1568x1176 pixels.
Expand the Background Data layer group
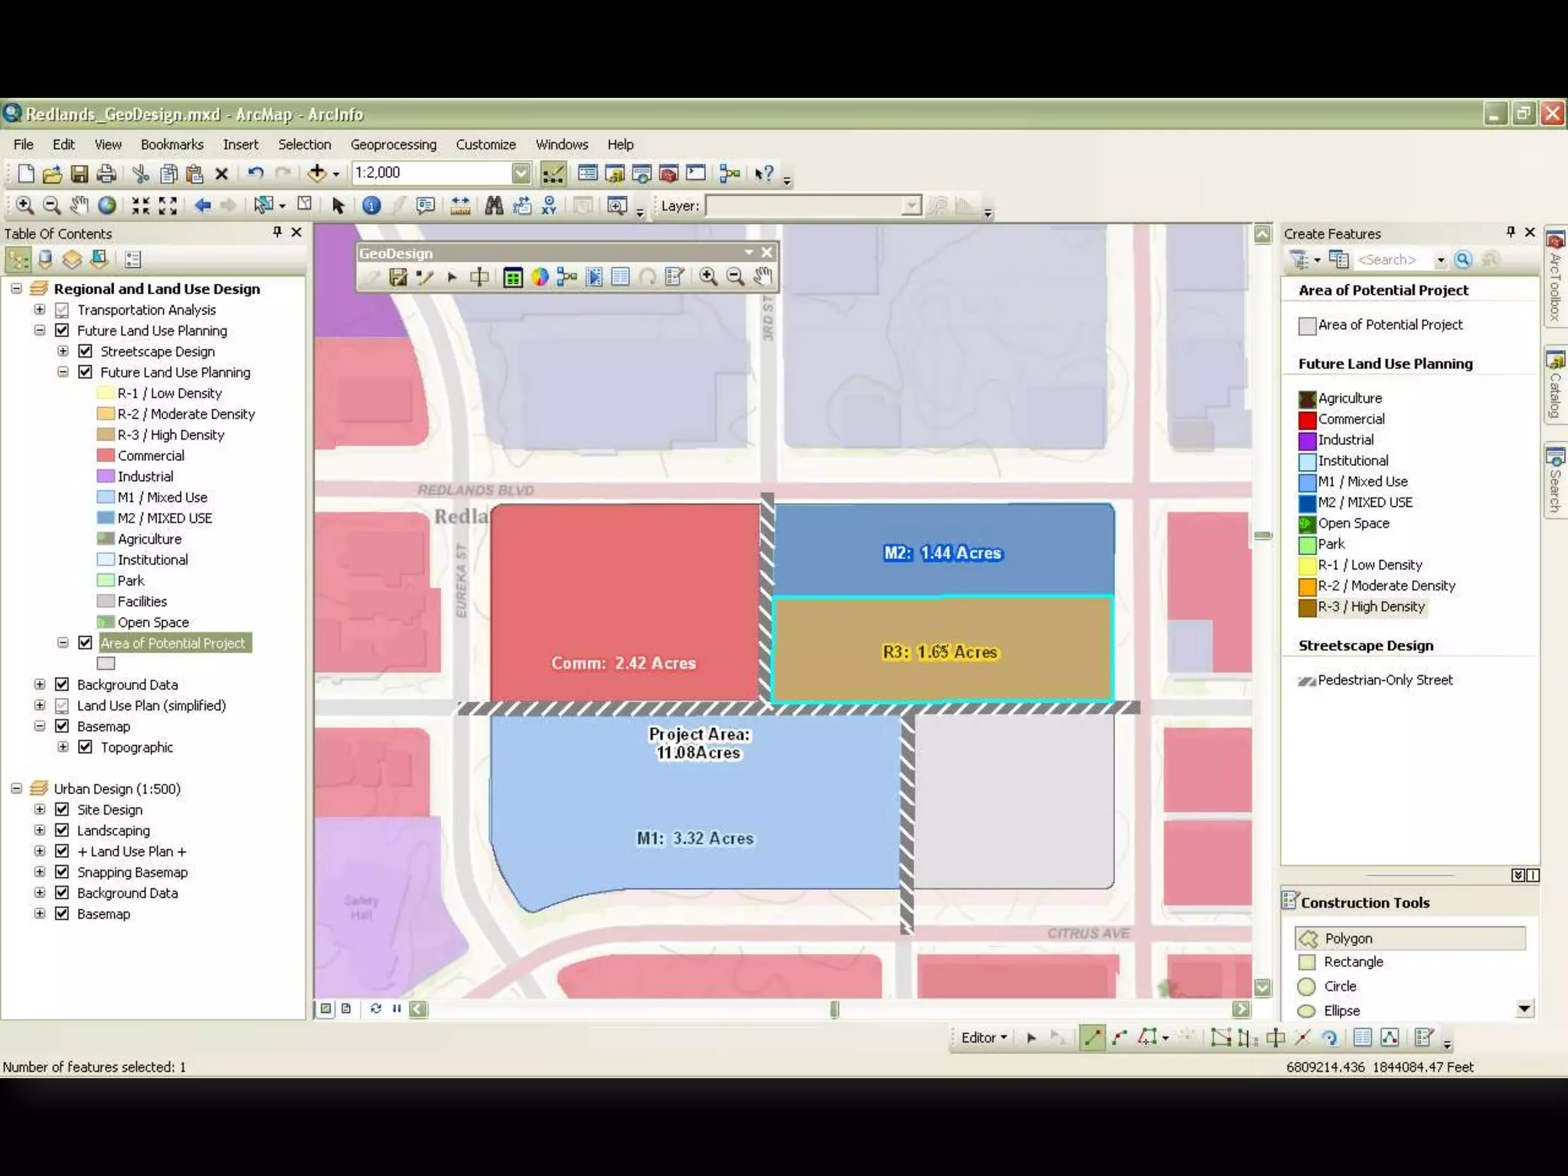point(40,684)
